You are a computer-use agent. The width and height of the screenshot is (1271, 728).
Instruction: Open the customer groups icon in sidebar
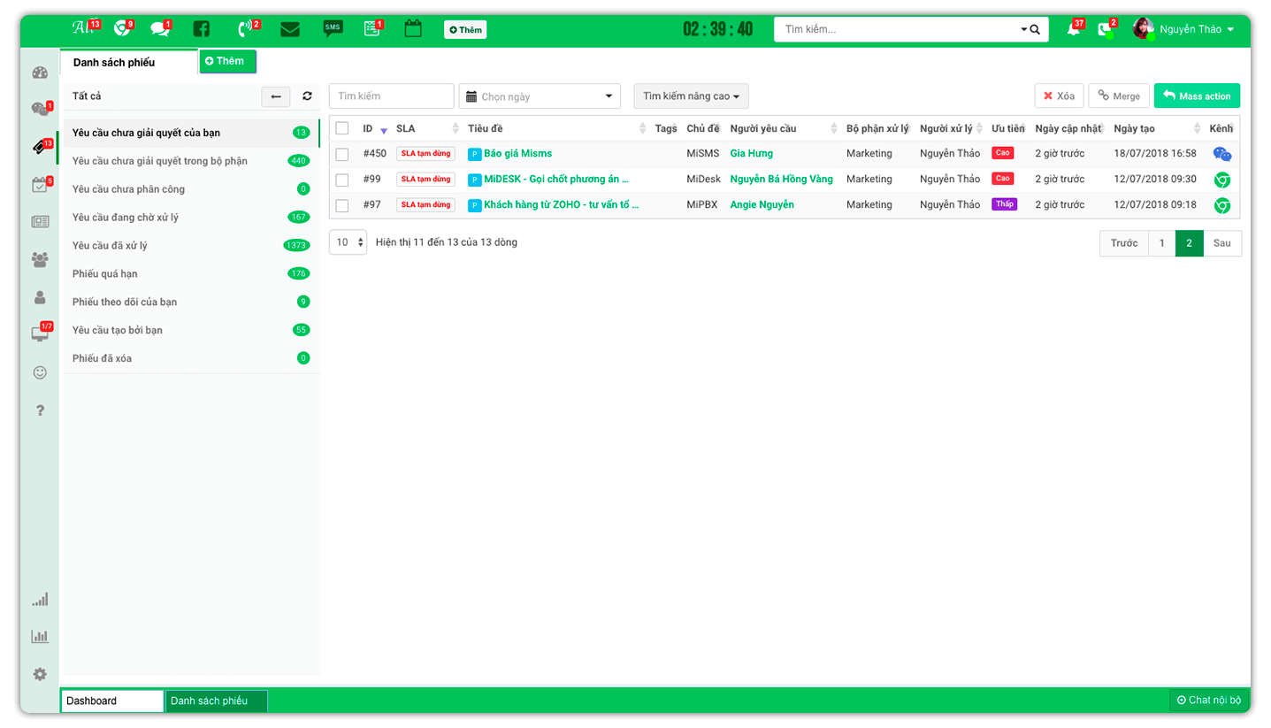tap(40, 260)
